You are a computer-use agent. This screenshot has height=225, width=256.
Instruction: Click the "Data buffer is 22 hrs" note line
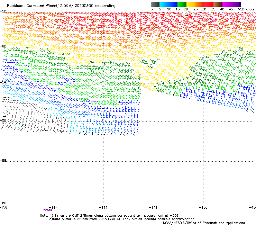pos(122,219)
